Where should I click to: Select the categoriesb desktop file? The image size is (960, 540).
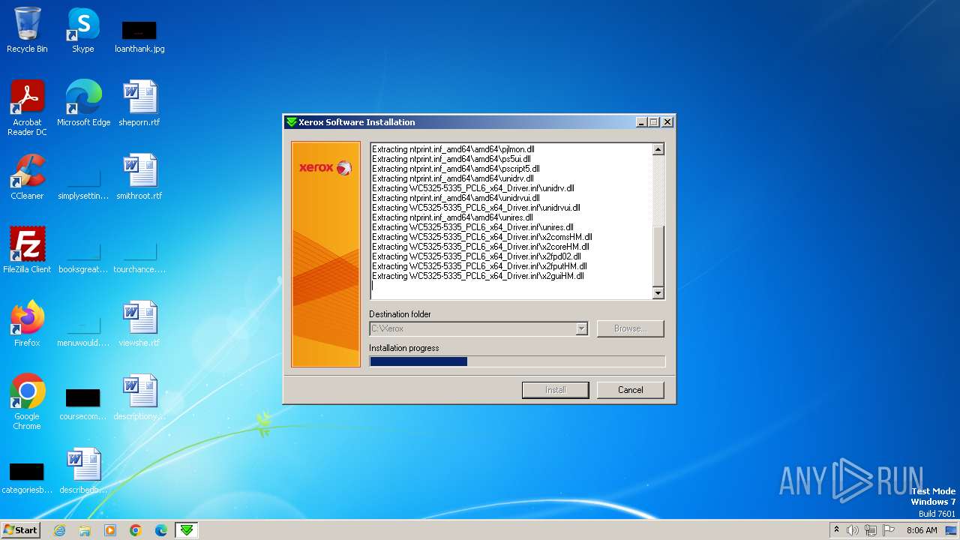[x=27, y=478]
